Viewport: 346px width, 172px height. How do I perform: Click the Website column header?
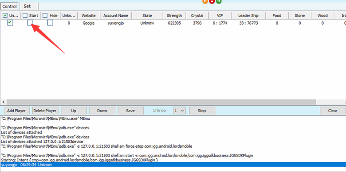coord(88,15)
